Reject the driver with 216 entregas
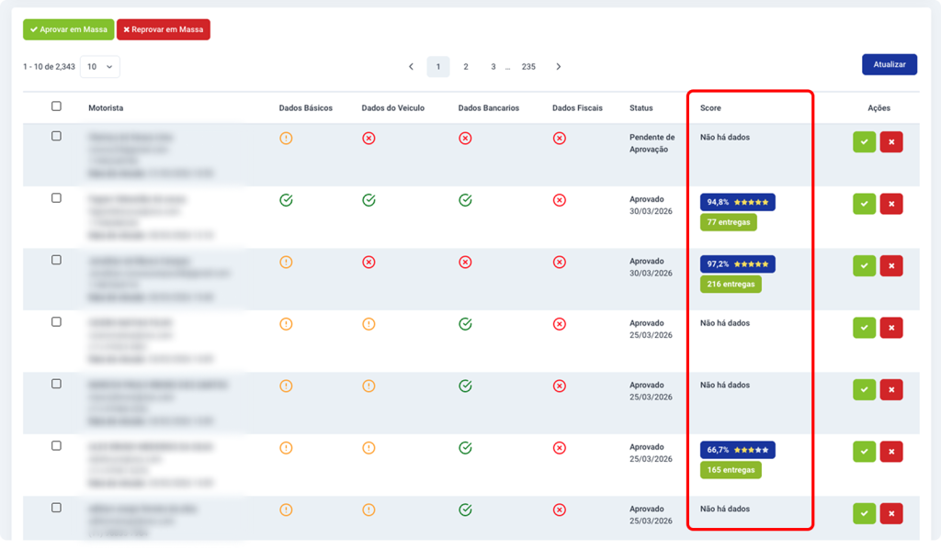The image size is (941, 549). (x=890, y=266)
